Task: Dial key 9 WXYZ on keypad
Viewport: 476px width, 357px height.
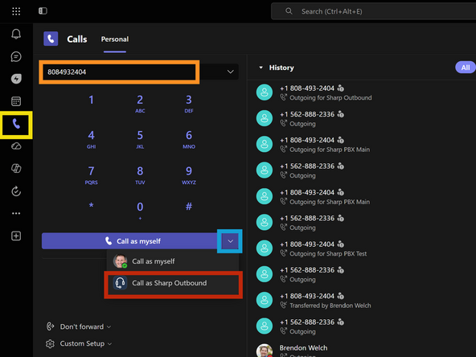Action: tap(189, 175)
